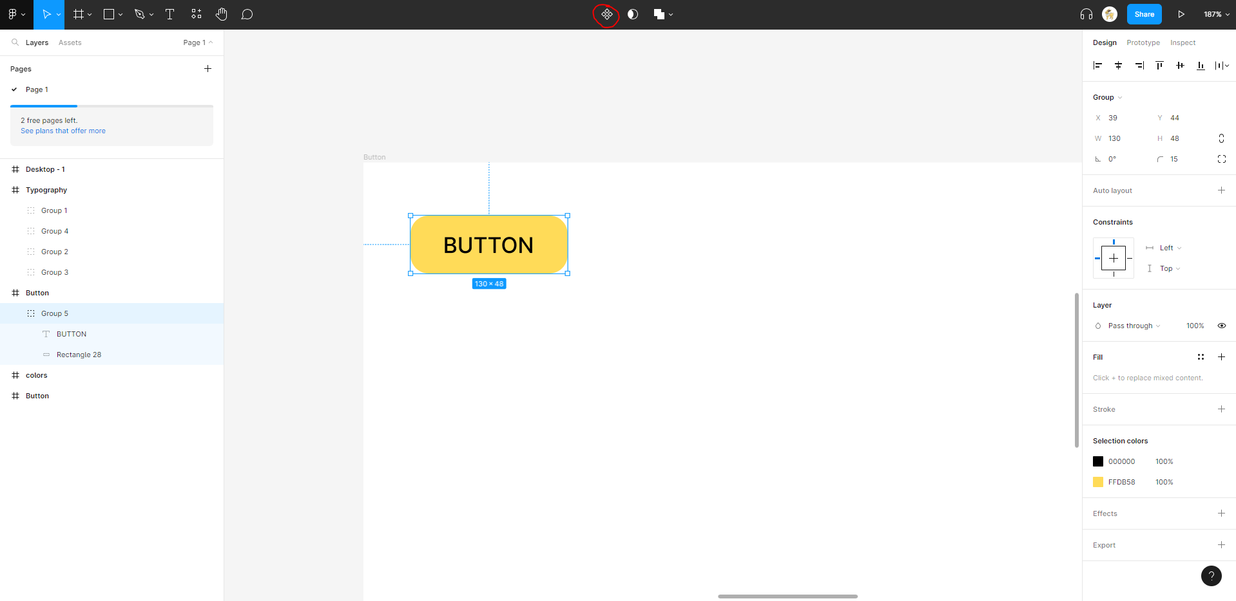Open the 187% zoom dropdown
This screenshot has height=601, width=1236.
click(x=1217, y=14)
